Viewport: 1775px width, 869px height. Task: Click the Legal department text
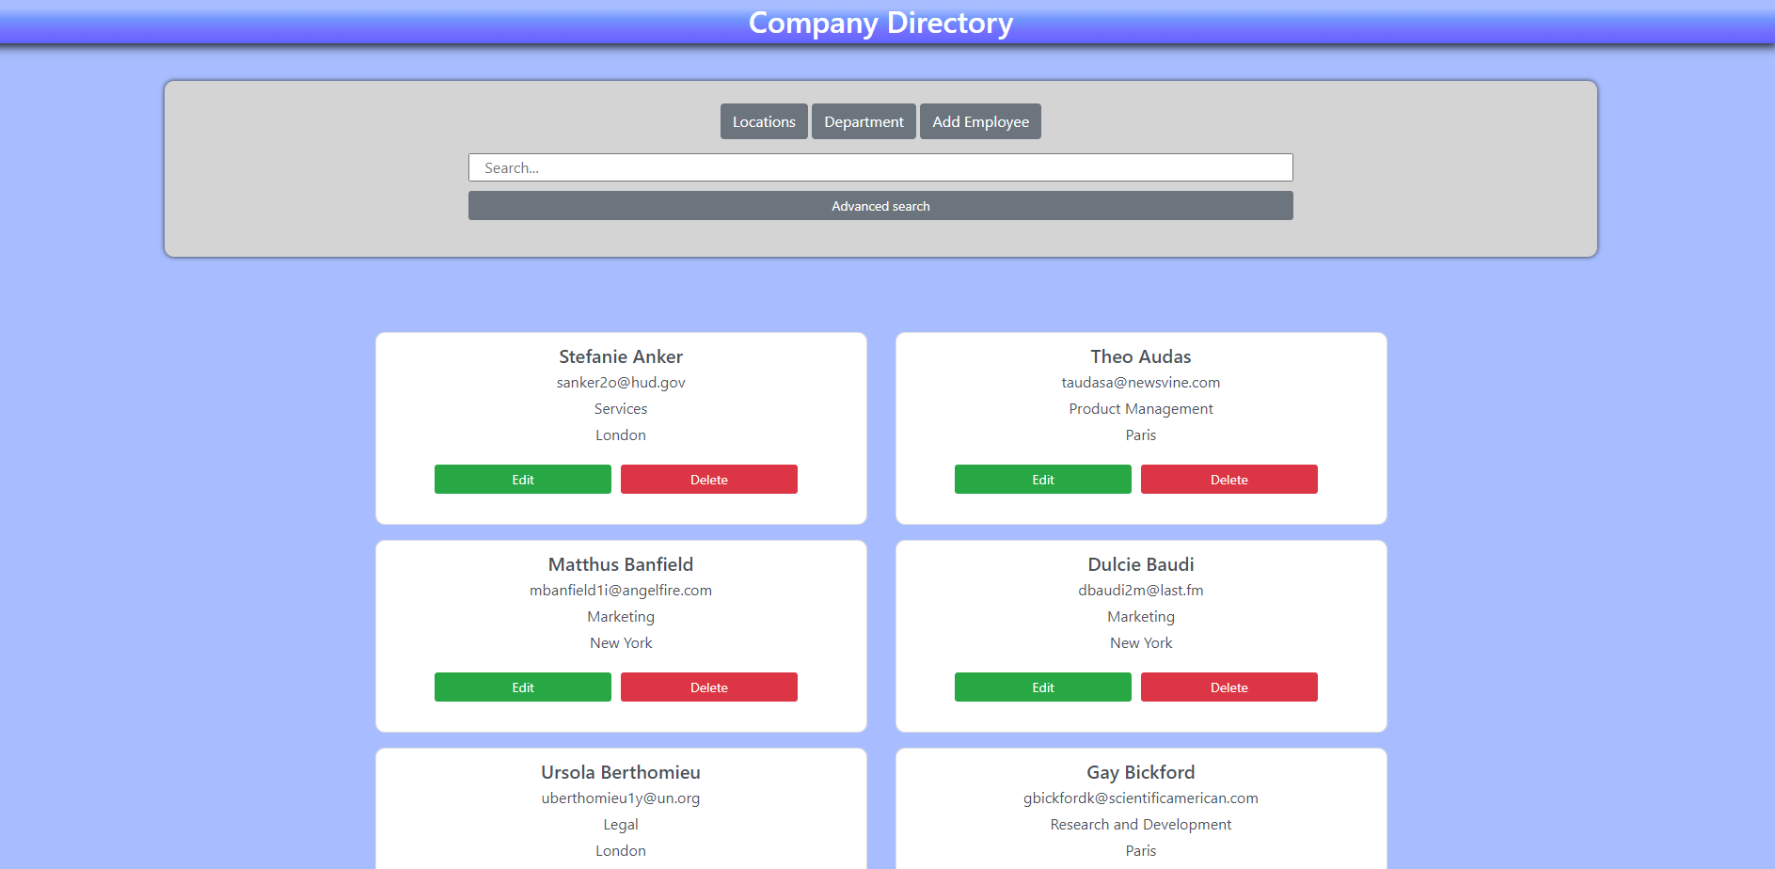pyautogui.click(x=621, y=825)
